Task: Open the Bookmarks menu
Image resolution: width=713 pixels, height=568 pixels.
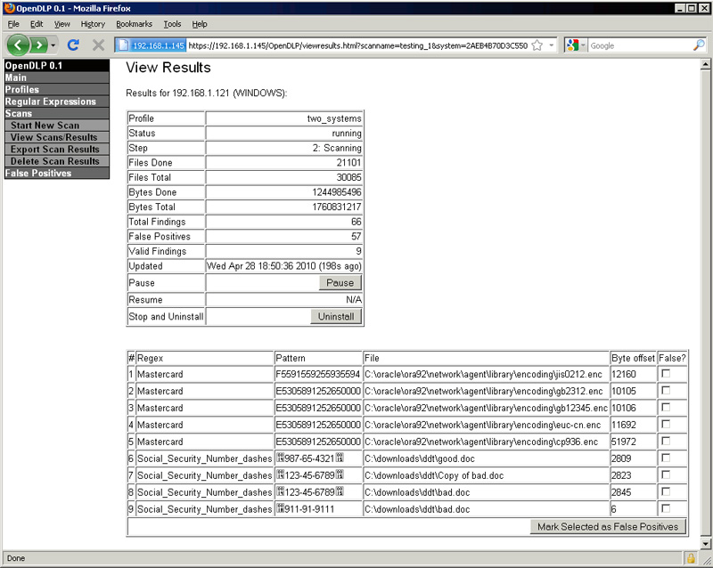Action: point(134,24)
